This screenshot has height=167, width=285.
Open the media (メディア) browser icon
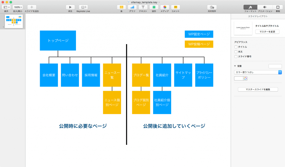click(165, 7)
